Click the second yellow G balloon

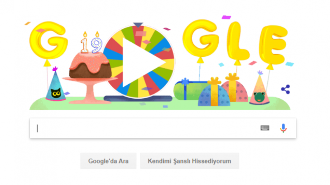(x=201, y=38)
